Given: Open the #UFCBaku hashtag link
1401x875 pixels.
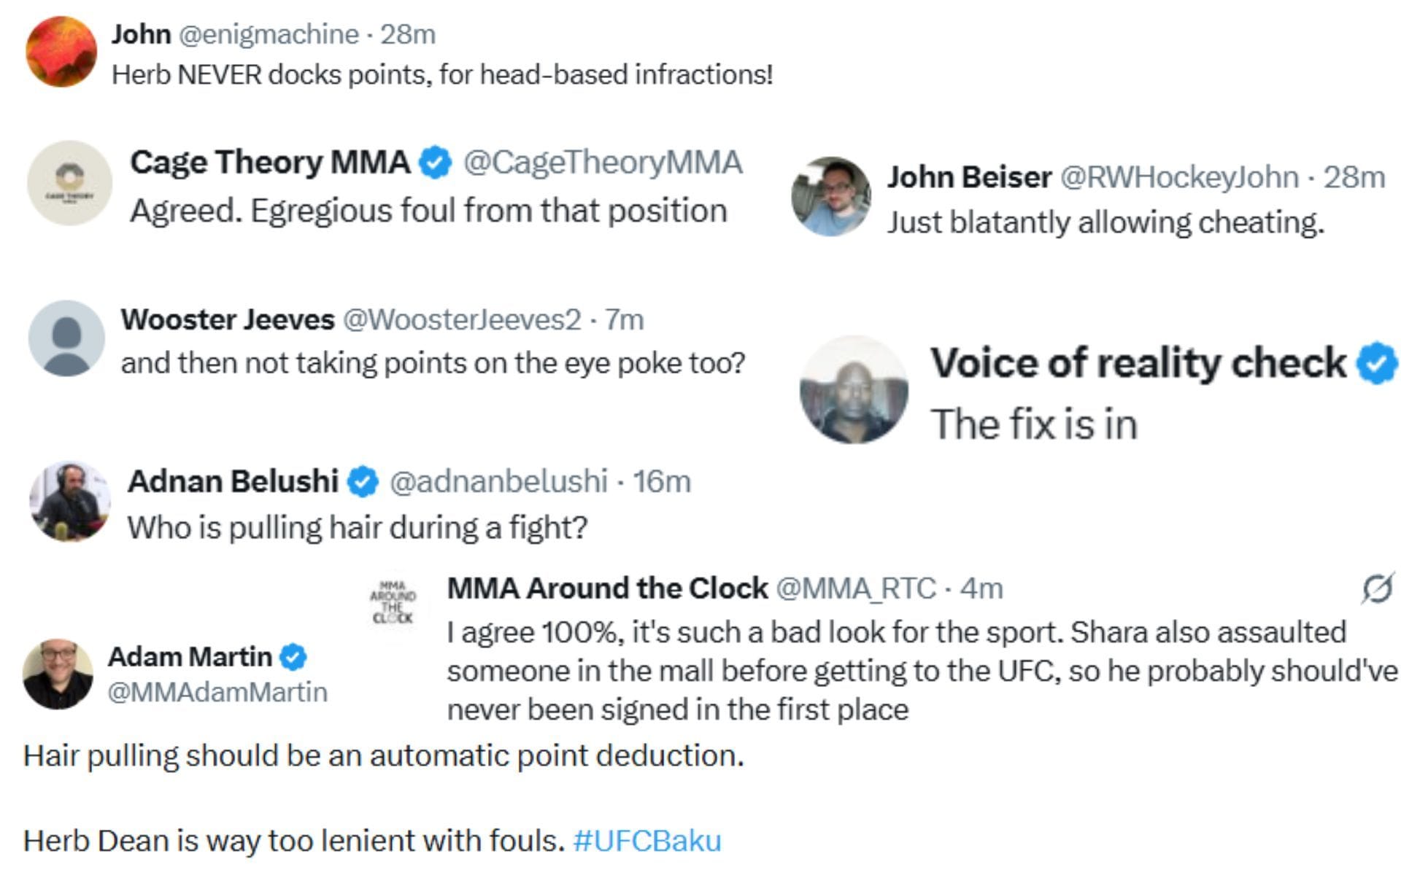Looking at the screenshot, I should point(647,841).
